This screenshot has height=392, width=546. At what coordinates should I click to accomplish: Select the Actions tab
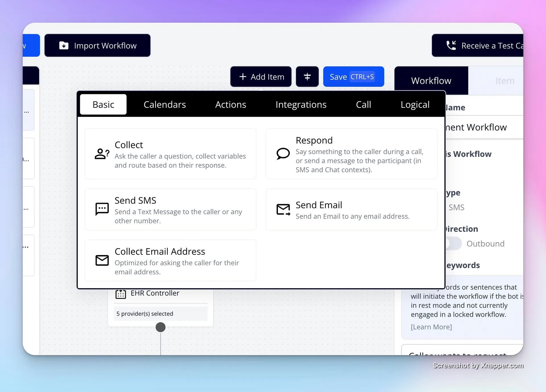pyautogui.click(x=231, y=104)
